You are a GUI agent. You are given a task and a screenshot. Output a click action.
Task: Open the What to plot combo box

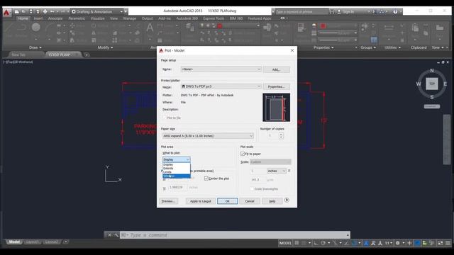pyautogui.click(x=177, y=159)
